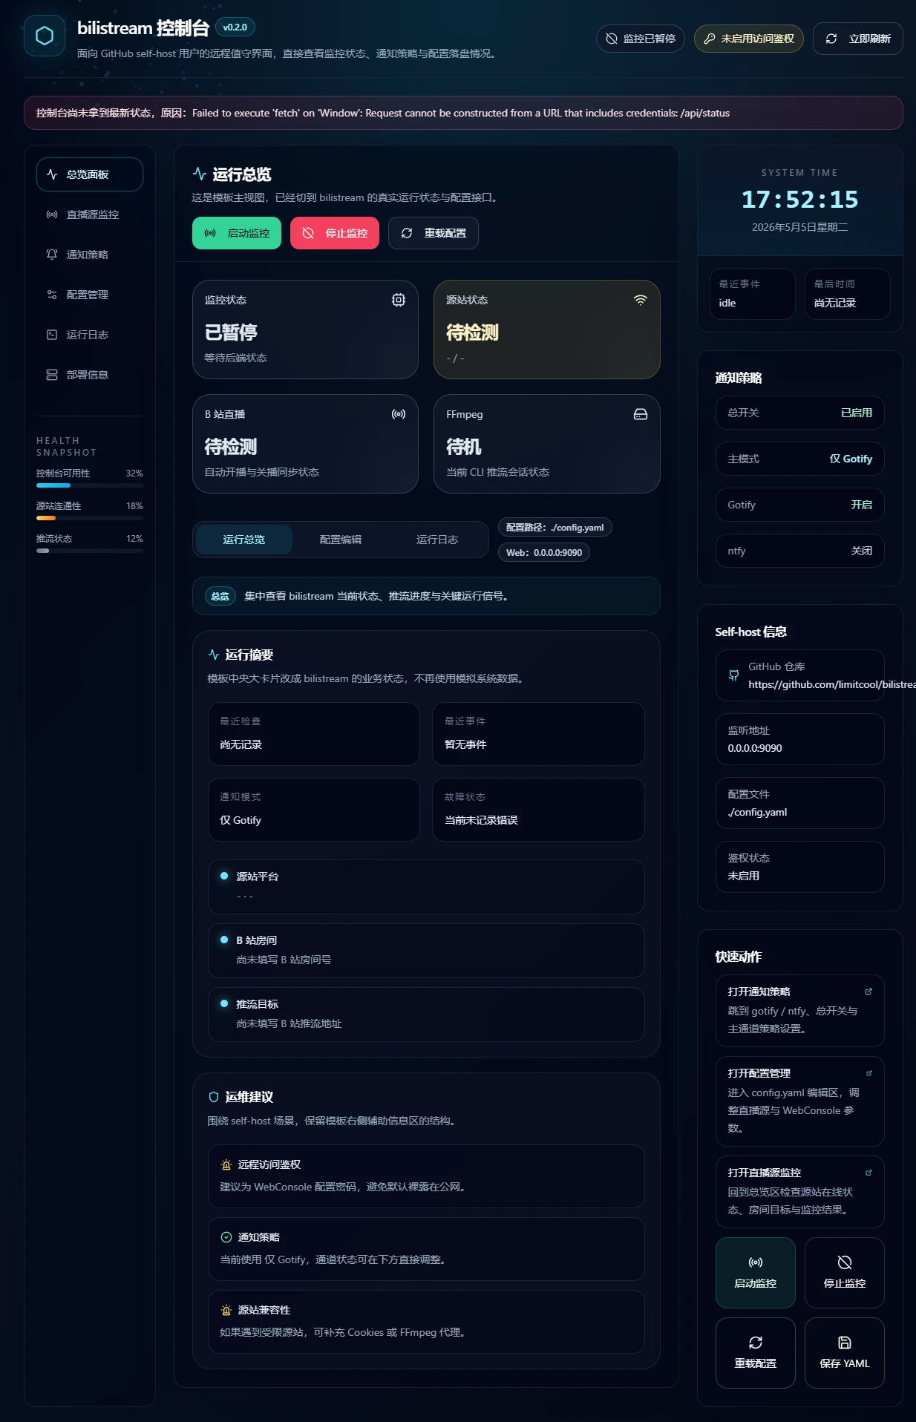The height and width of the screenshot is (1422, 916).
Task: Click the activity icon beside 运行摘要
Action: tap(214, 655)
